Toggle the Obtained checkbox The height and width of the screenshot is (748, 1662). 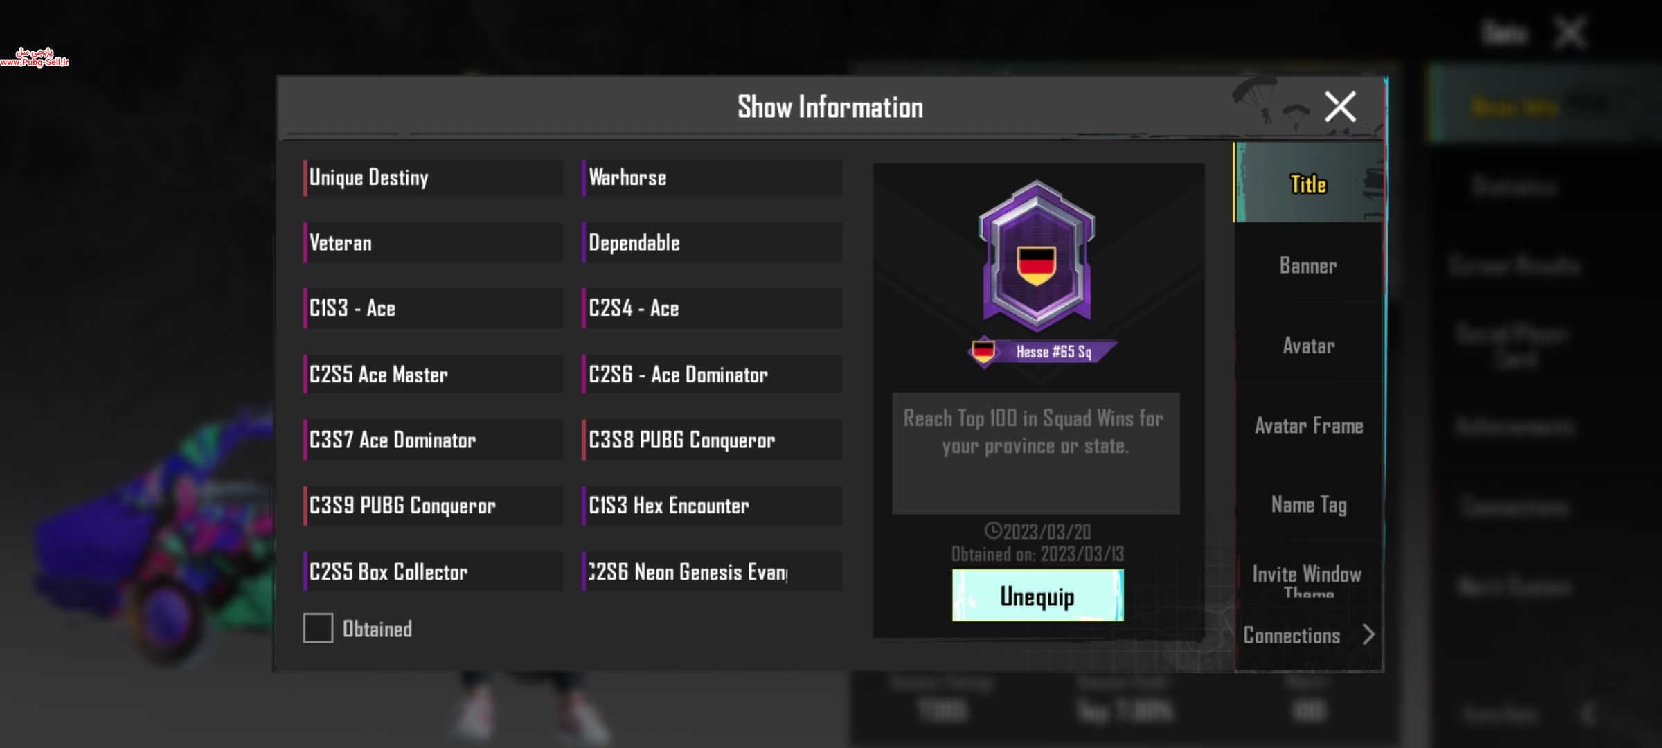[x=318, y=628]
